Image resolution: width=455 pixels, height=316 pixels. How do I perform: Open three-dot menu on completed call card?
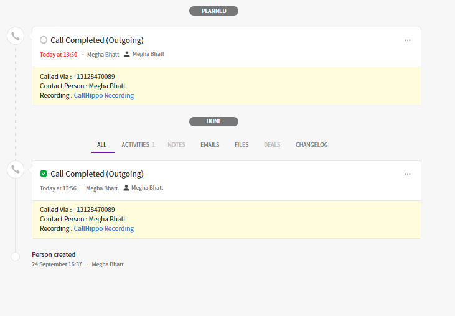(408, 174)
